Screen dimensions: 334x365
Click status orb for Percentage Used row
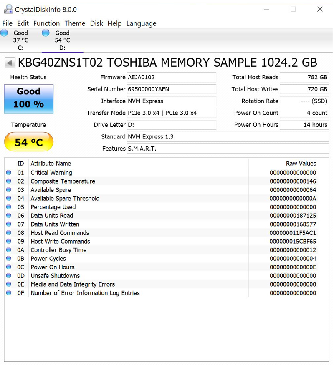pos(9,207)
